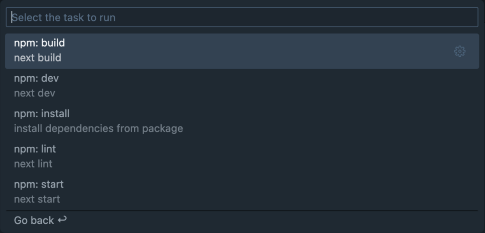Select the highlighted build row in list
The width and height of the screenshot is (485, 233).
click(242, 51)
